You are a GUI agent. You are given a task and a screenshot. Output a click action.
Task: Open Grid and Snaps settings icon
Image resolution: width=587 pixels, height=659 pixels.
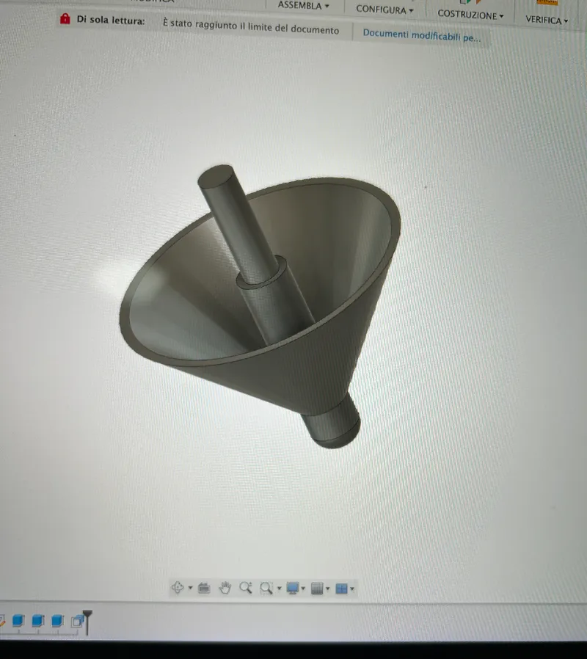coord(317,589)
